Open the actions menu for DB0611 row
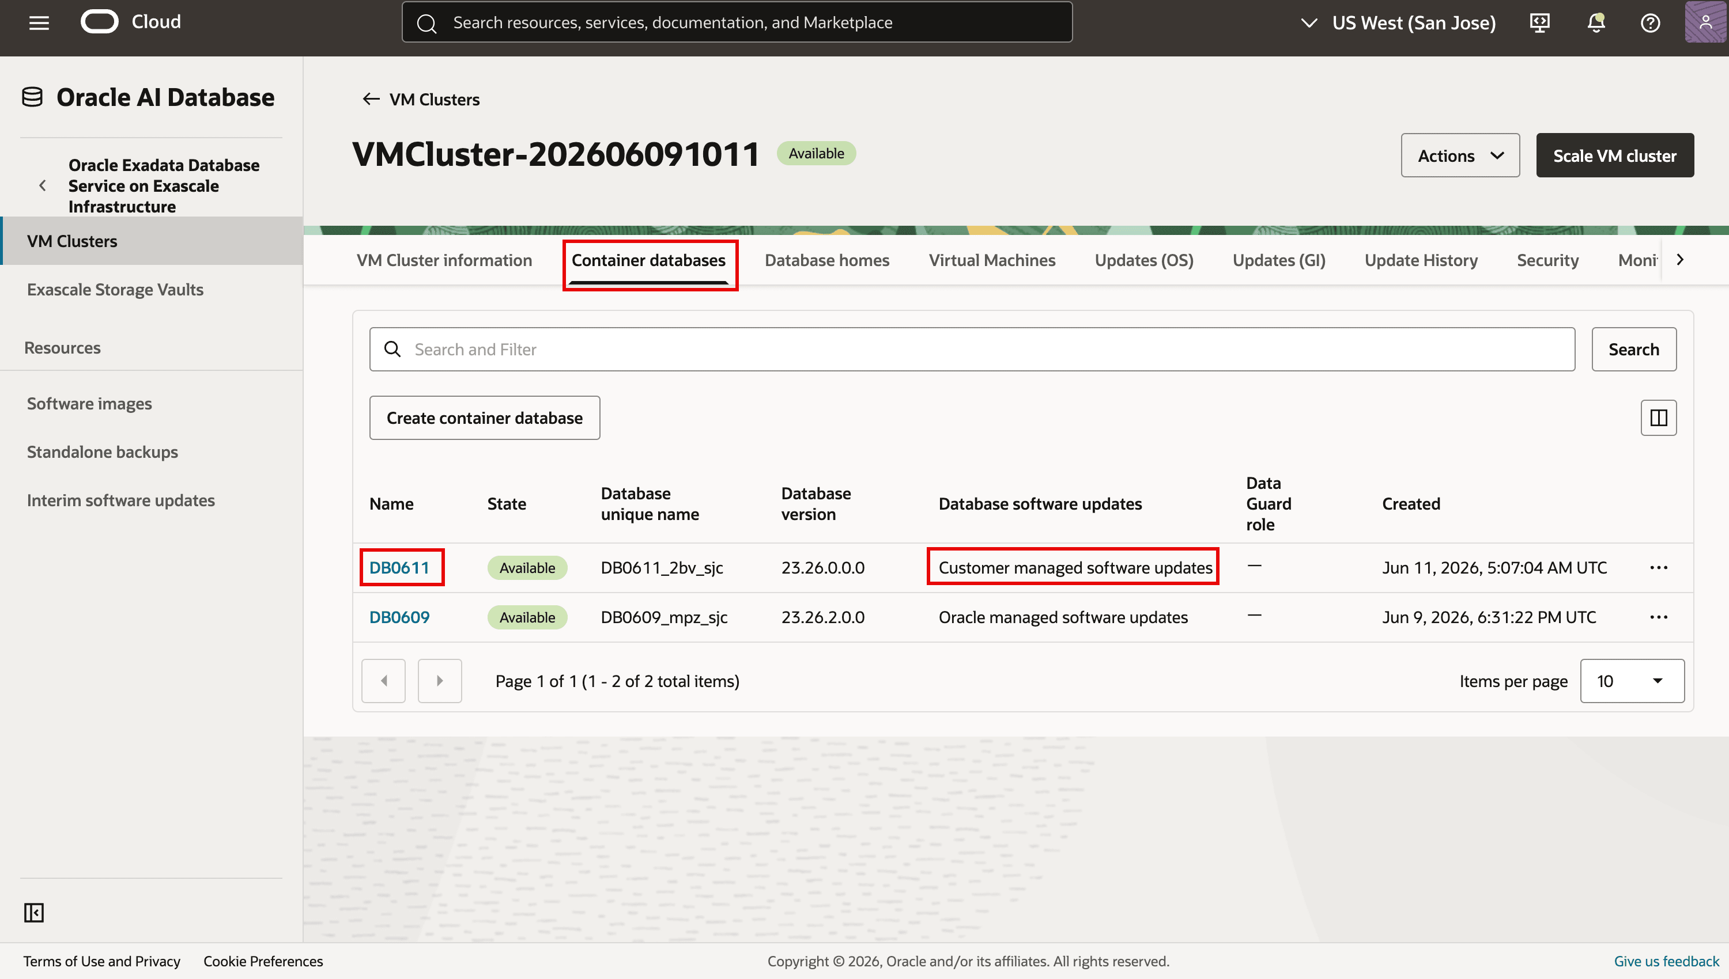This screenshot has height=979, width=1729. click(x=1658, y=567)
